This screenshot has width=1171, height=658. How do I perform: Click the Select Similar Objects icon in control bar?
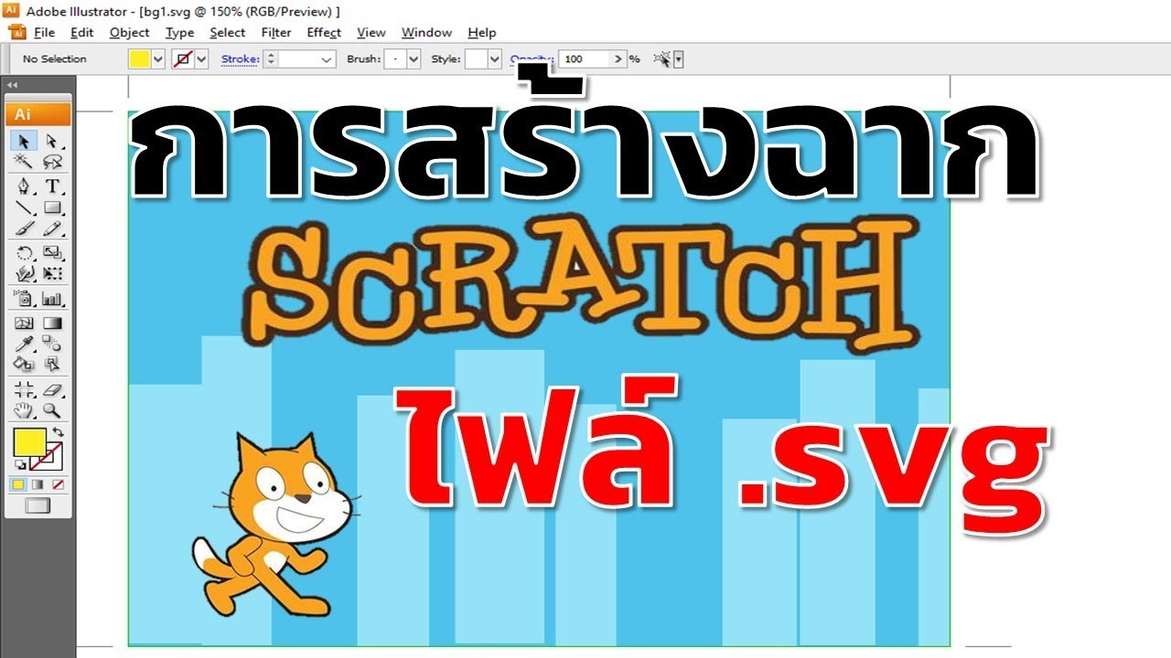[x=662, y=59]
